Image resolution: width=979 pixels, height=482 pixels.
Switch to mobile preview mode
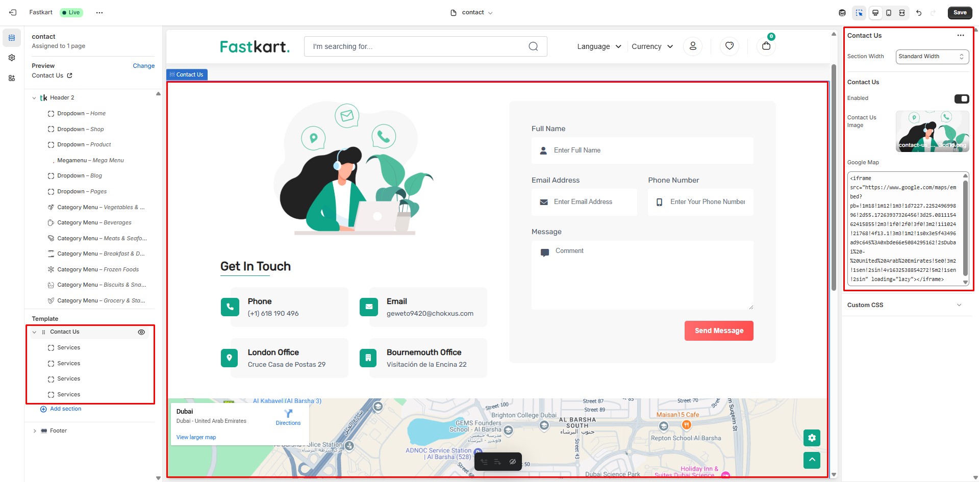(x=889, y=13)
